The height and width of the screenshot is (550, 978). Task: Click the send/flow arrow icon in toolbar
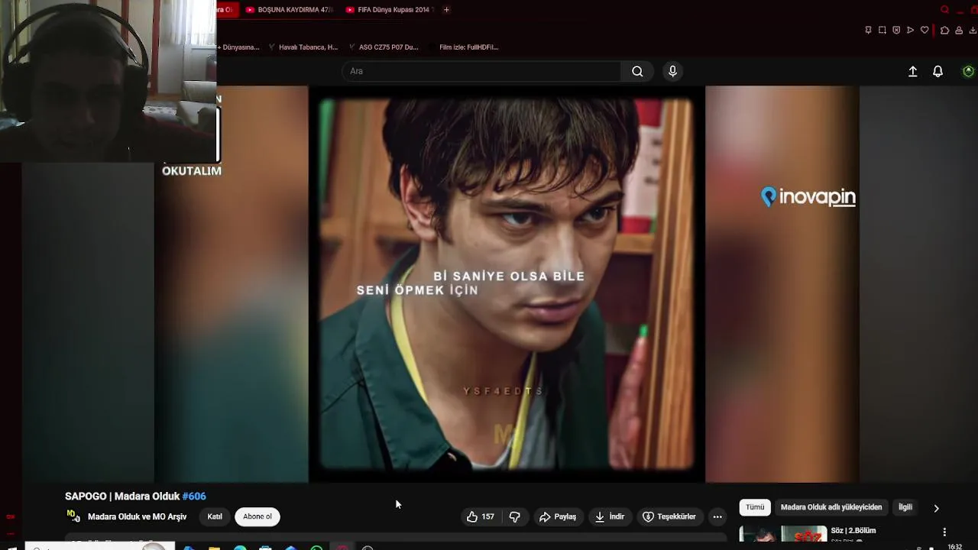[910, 31]
